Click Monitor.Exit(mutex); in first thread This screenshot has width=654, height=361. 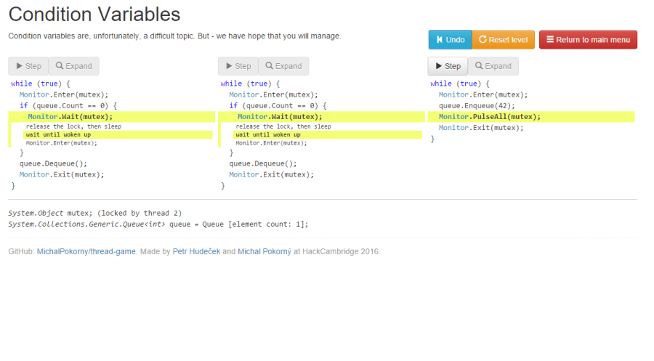pyautogui.click(x=62, y=174)
